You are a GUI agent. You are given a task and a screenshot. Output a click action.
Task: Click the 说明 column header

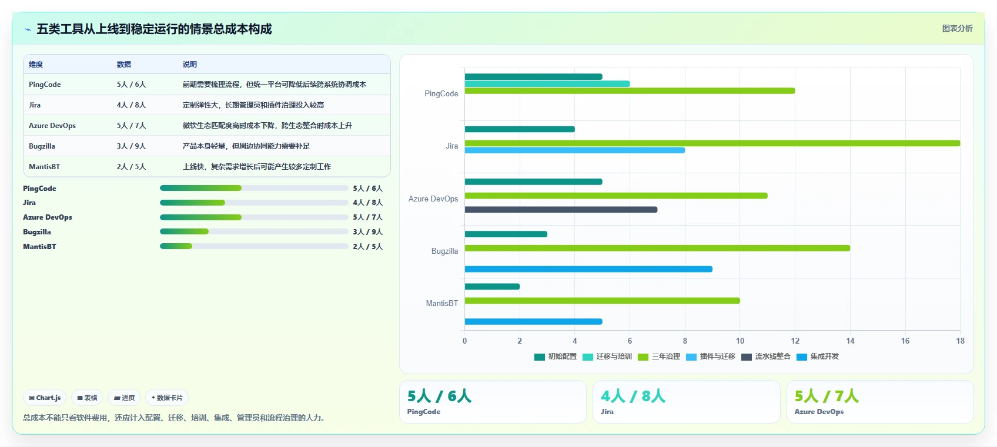pyautogui.click(x=190, y=65)
